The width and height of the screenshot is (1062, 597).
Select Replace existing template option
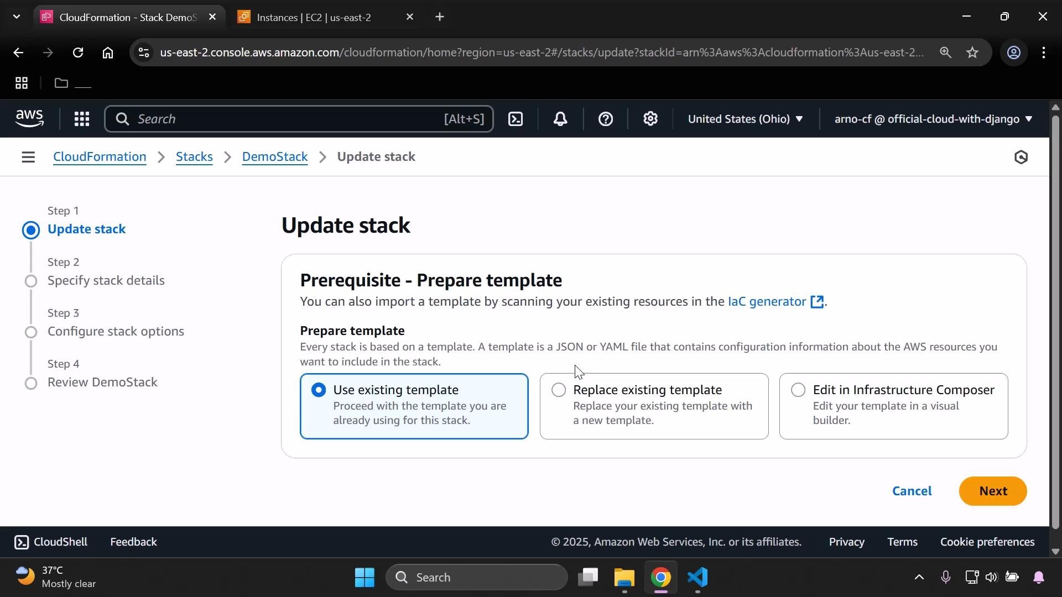pos(654,406)
